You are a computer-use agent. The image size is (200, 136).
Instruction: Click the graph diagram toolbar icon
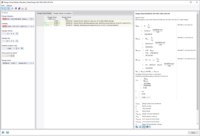tap(22, 8)
